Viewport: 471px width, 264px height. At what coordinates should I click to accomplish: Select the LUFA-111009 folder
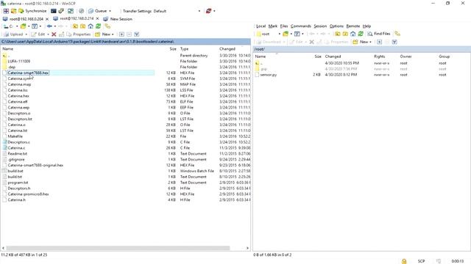coord(19,62)
